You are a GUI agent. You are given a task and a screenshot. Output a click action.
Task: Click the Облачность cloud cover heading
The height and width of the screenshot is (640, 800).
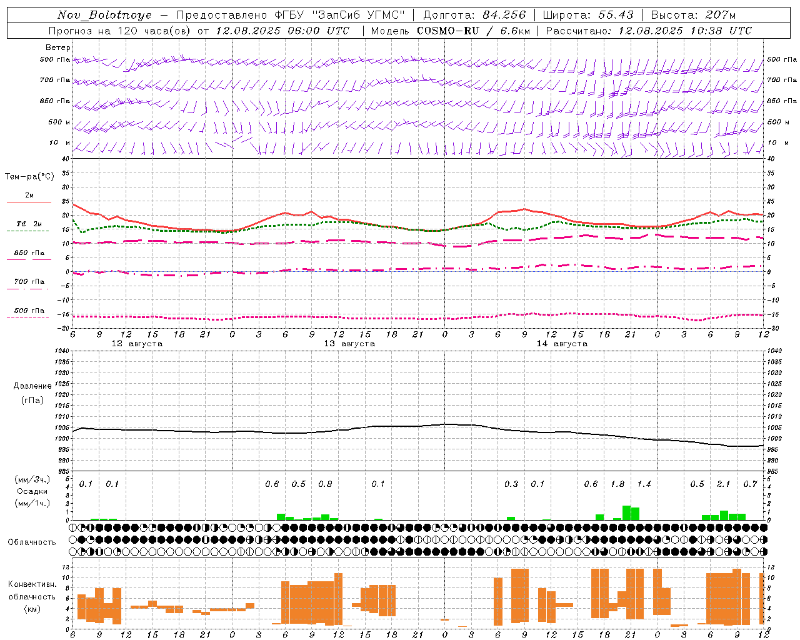[x=32, y=542]
